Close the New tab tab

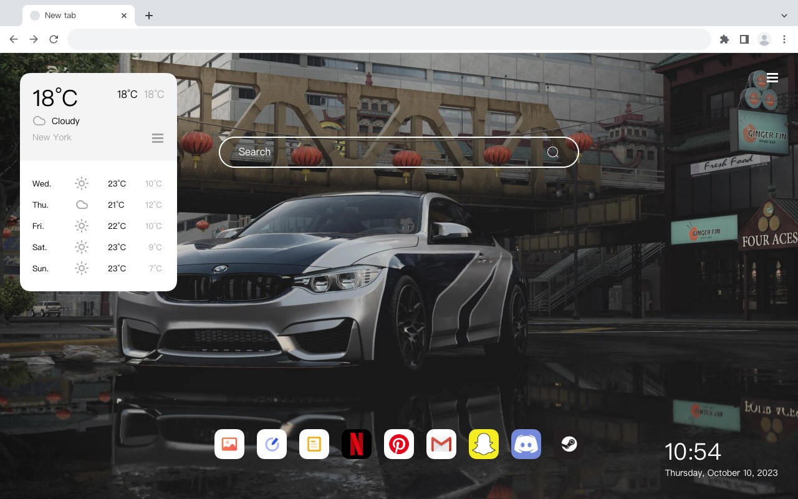coord(124,16)
